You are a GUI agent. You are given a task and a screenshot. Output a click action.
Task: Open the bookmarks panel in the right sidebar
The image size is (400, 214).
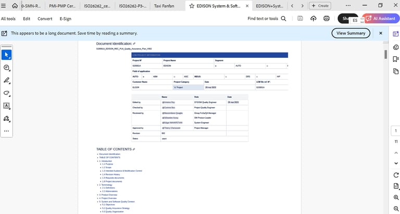tap(396, 59)
